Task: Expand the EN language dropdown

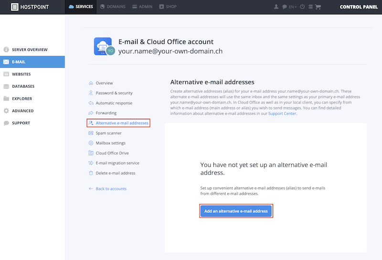Action: click(x=293, y=7)
